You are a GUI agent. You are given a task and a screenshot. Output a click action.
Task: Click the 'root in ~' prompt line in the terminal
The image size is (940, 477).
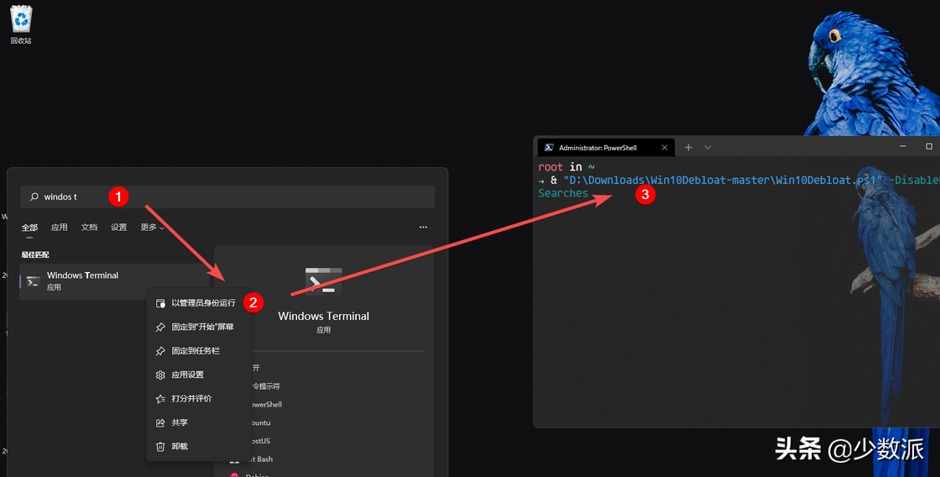click(567, 167)
